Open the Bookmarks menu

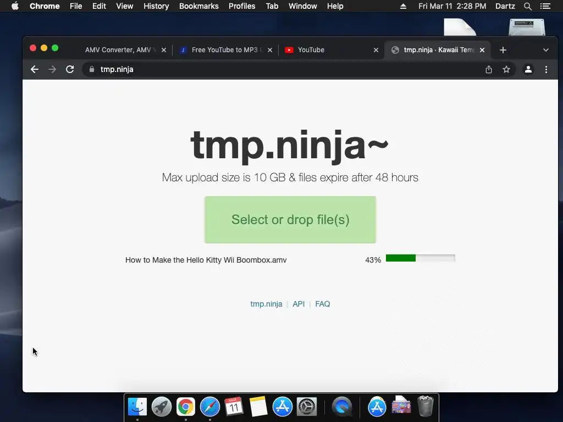pos(199,6)
